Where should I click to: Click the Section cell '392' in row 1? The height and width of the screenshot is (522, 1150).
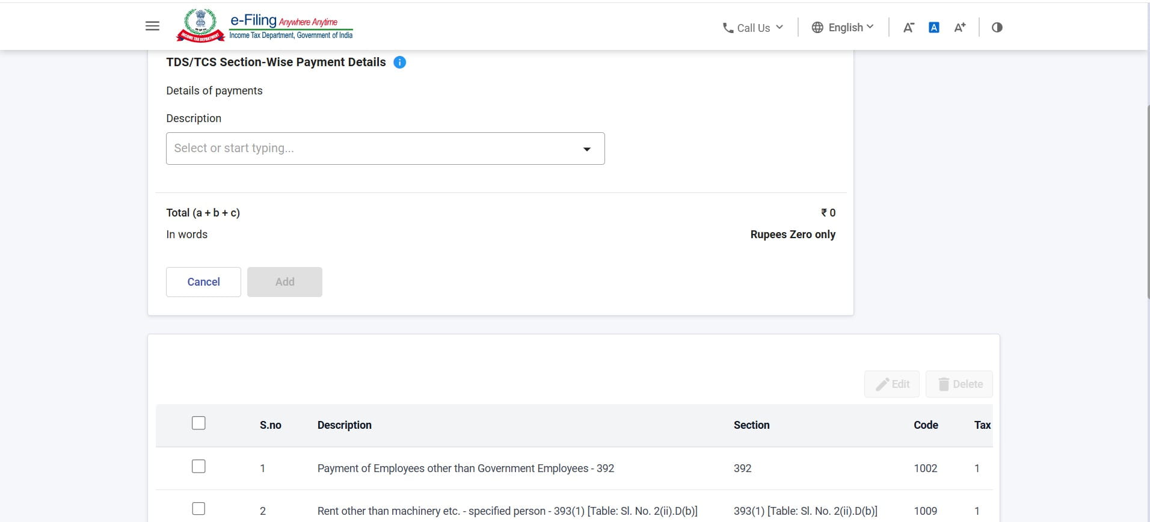click(x=742, y=468)
